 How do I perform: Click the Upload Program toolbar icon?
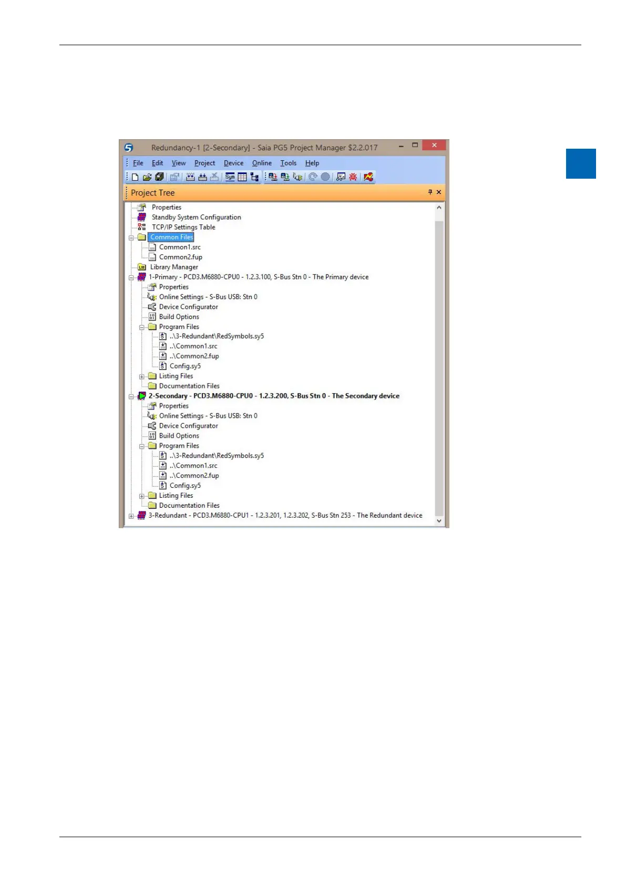285,177
